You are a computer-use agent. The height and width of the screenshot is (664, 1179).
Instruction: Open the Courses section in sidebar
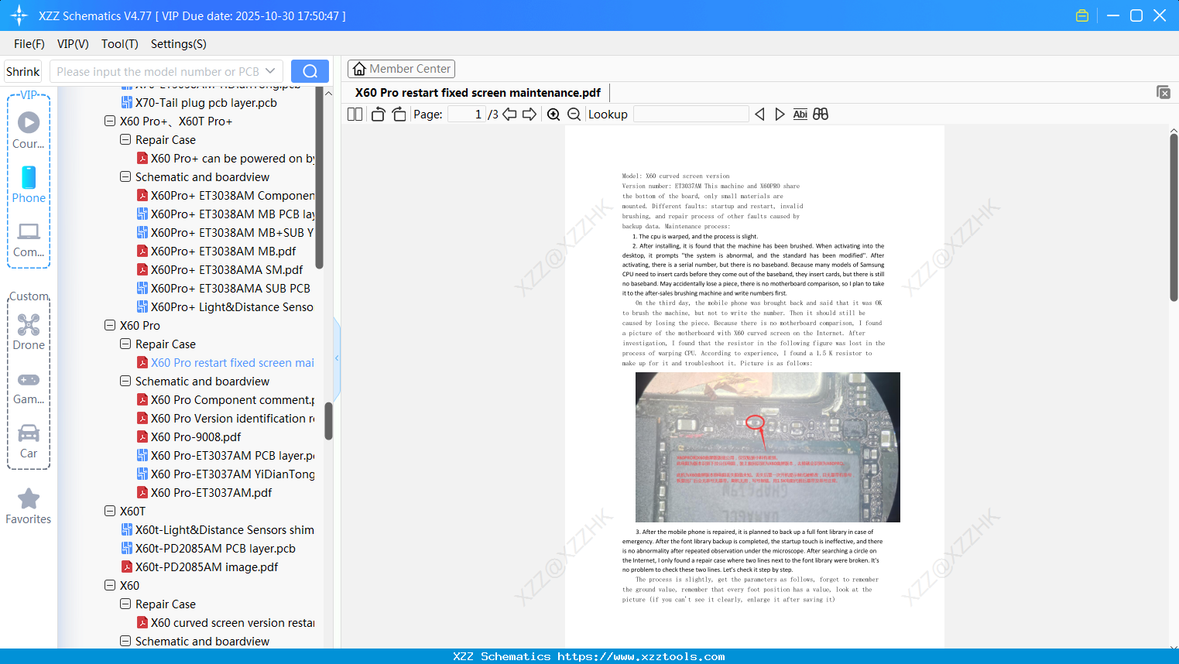(29, 130)
